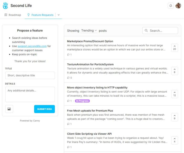The image size is (184, 153).
Task: Switch to the Roadmap tab
Action: click(x=13, y=15)
